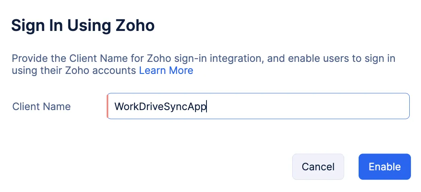Click the description paragraph about Zoho sign-in

[x=203, y=65]
